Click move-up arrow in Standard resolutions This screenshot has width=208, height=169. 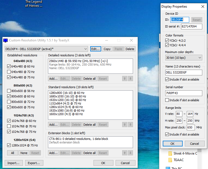tap(125, 125)
